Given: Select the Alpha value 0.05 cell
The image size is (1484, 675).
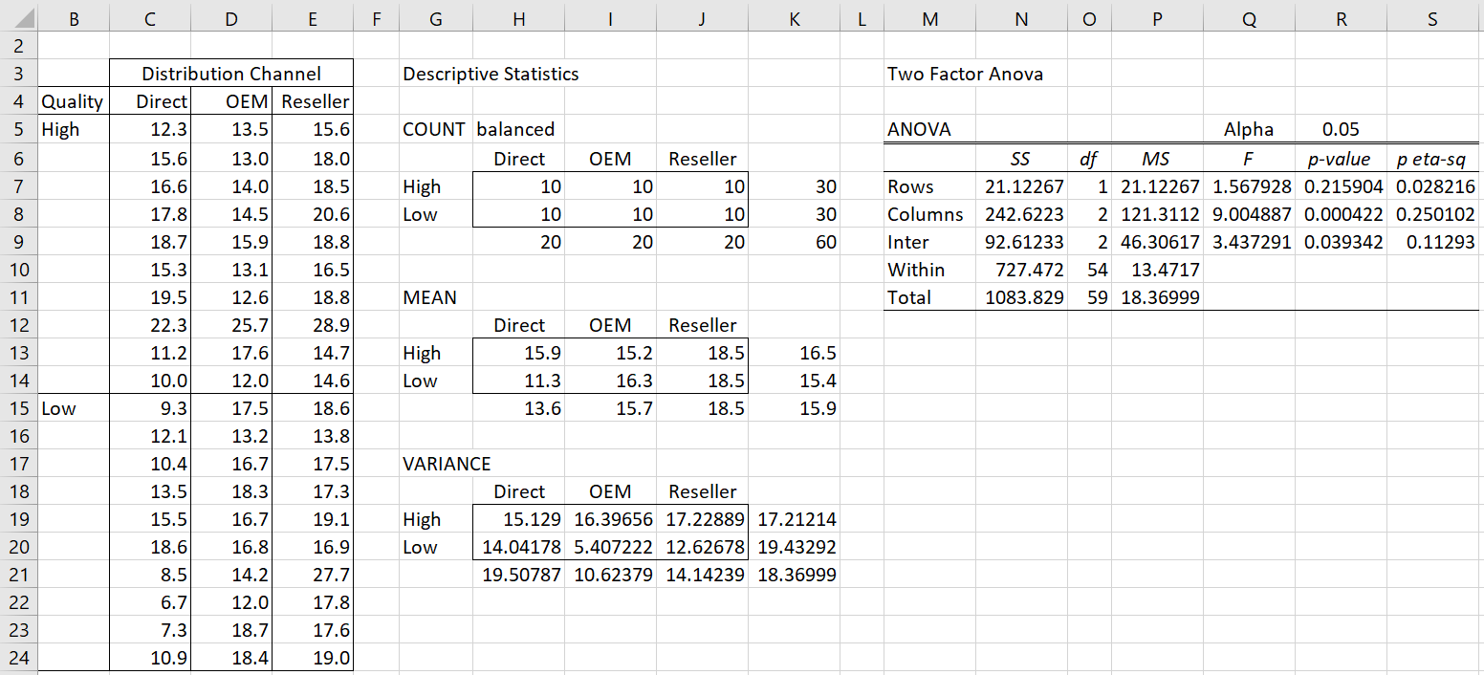Looking at the screenshot, I should [1341, 129].
